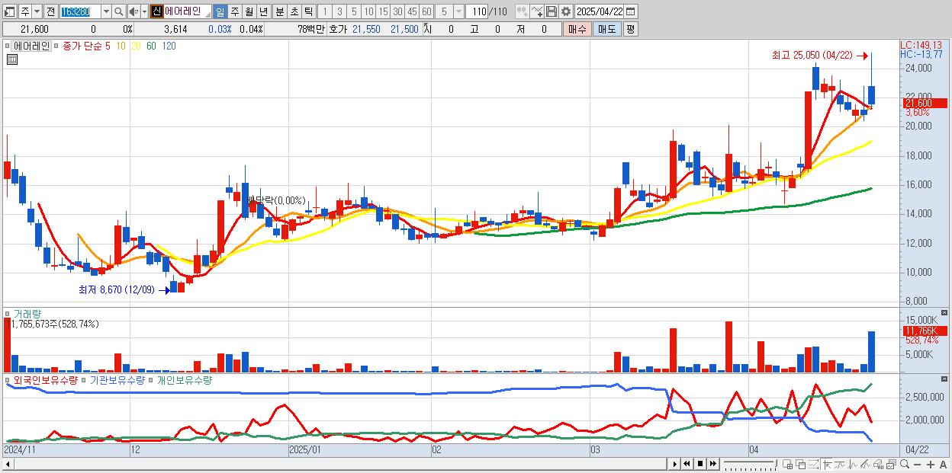Click the fast-forward playback button

(x=713, y=464)
